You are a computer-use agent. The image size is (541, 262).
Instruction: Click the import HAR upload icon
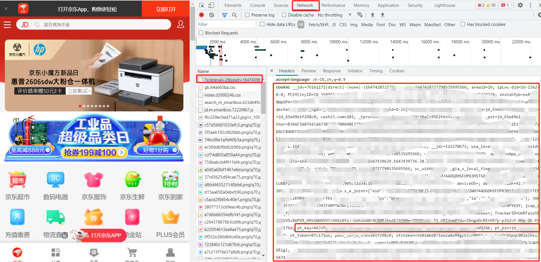[x=372, y=15]
